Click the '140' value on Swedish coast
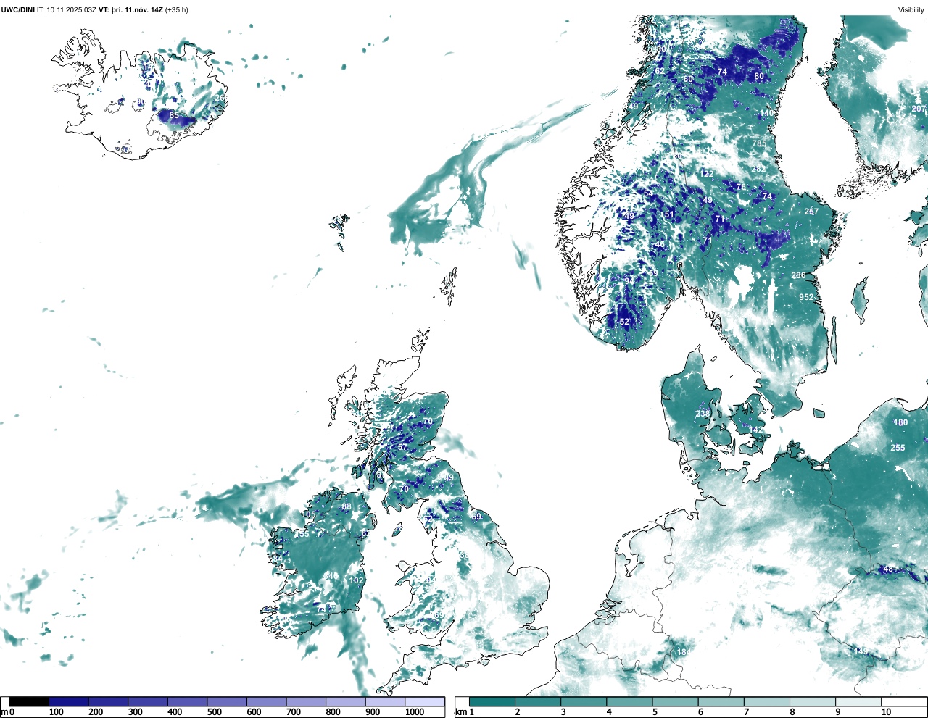928x718 pixels. tap(767, 113)
